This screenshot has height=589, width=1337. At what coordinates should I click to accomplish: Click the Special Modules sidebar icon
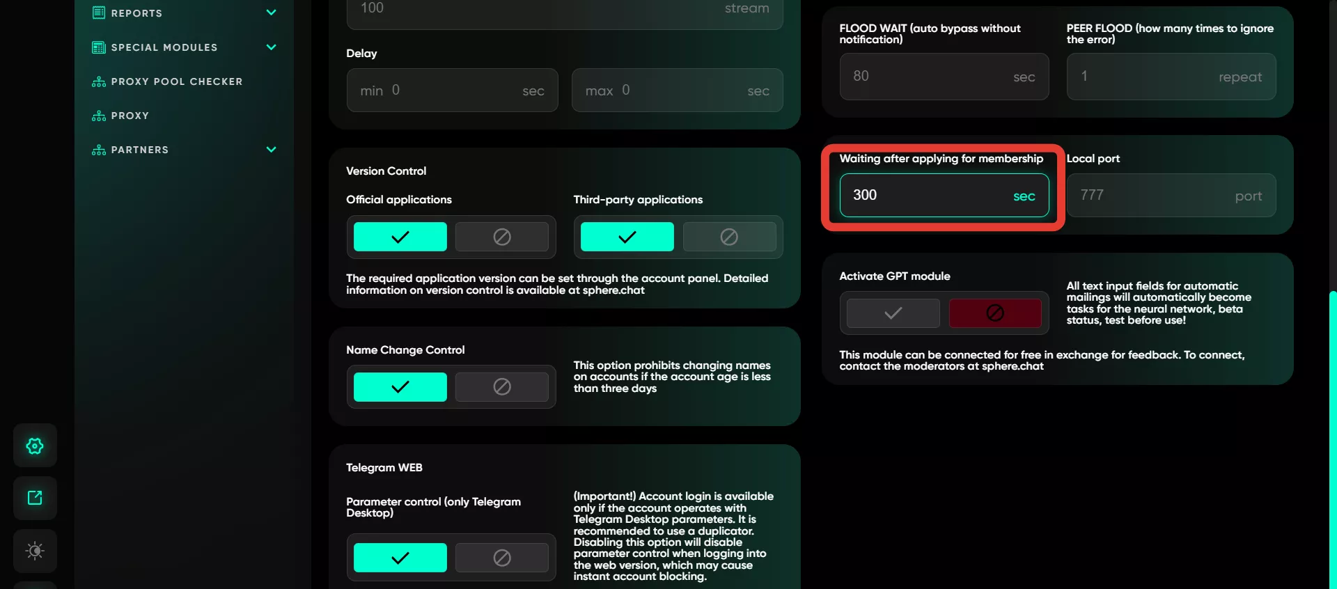99,47
